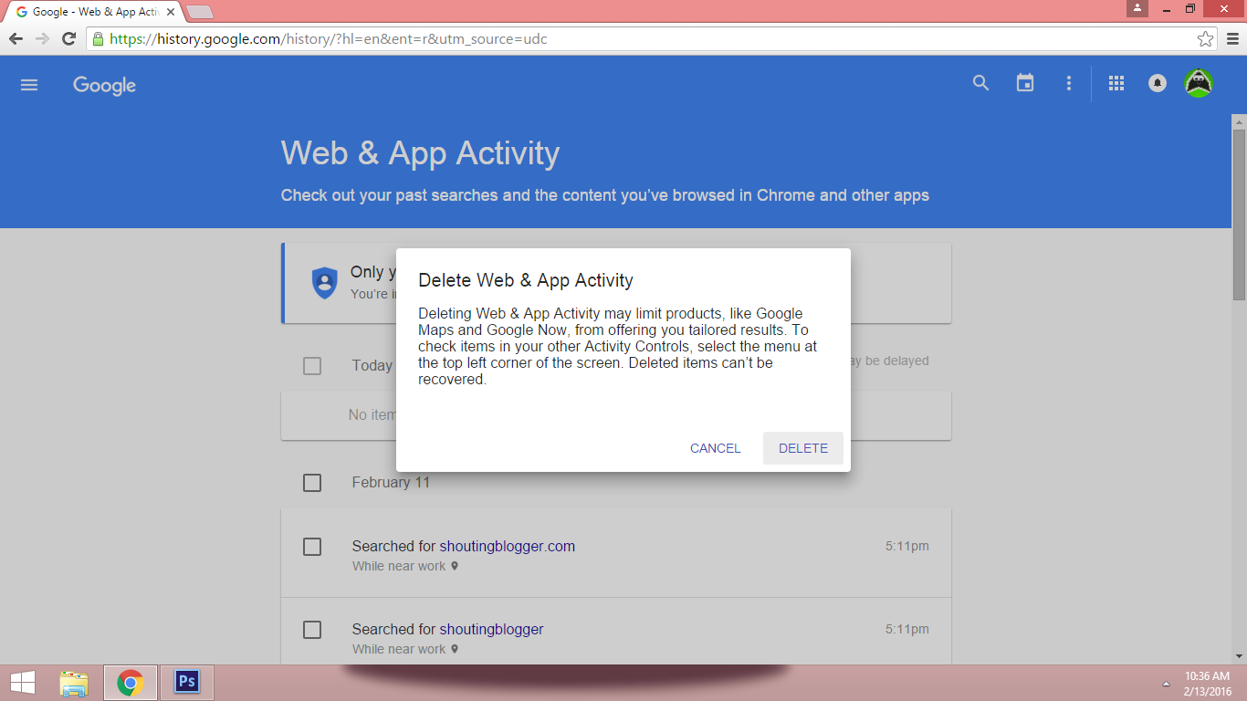Click location pin under shoutingblogger search
The height and width of the screenshot is (701, 1247).
(x=455, y=649)
